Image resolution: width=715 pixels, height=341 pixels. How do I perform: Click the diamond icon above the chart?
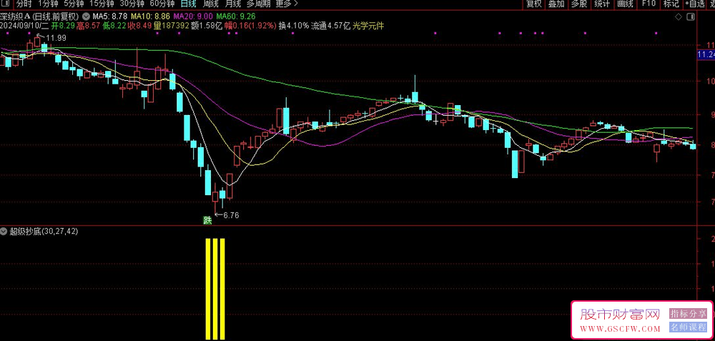point(678,16)
